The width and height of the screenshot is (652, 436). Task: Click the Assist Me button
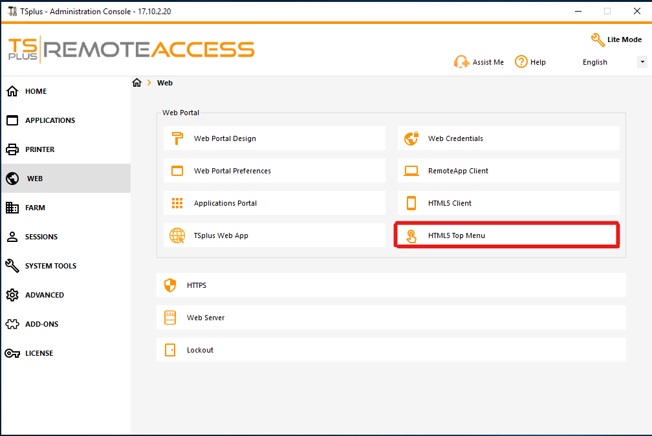(x=479, y=62)
